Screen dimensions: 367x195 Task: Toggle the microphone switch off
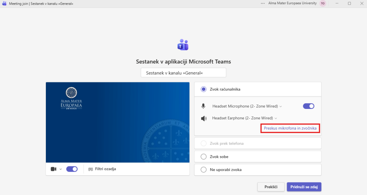point(309,106)
